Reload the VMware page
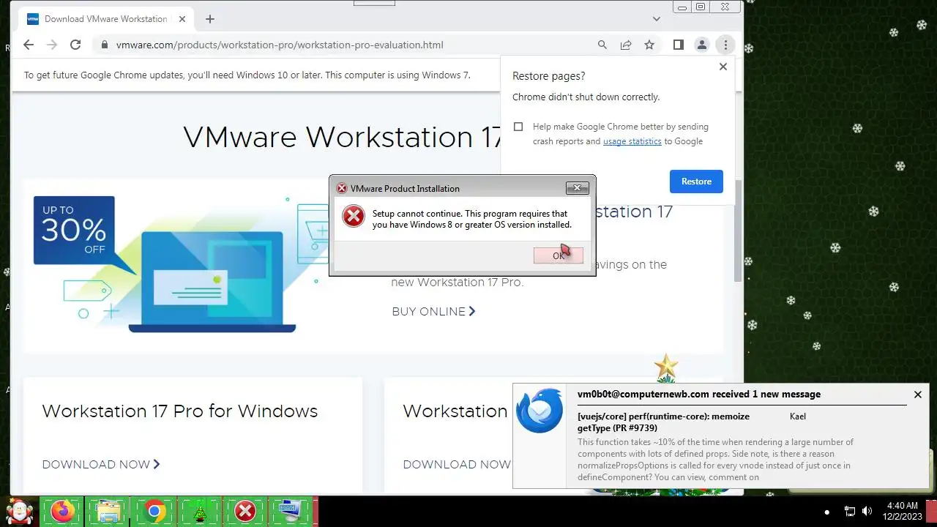The height and width of the screenshot is (527, 937). [x=75, y=45]
